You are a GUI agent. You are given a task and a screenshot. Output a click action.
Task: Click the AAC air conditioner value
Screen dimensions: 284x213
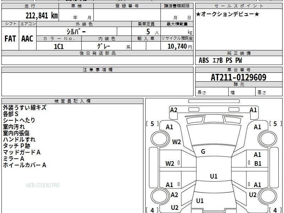coord(27,39)
